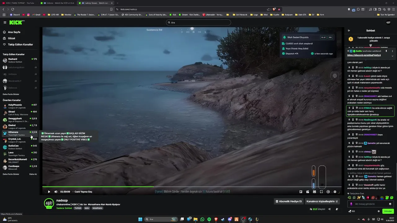Reload the page
Viewport: 397px width, 223px height.
tap(13, 9)
